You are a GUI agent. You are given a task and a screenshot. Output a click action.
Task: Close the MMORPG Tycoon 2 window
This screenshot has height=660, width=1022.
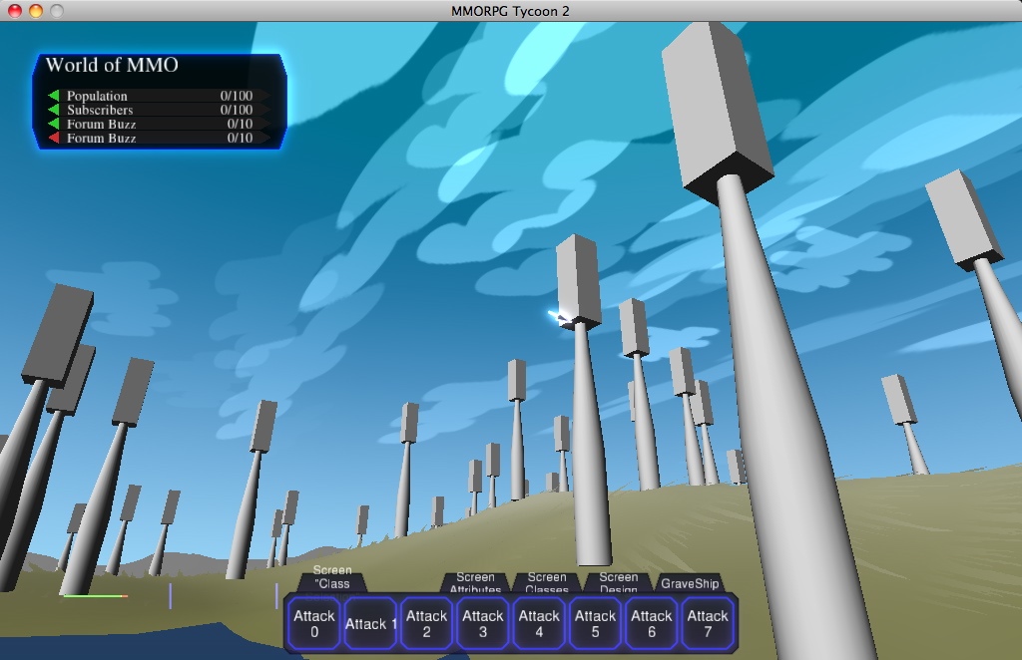click(14, 11)
